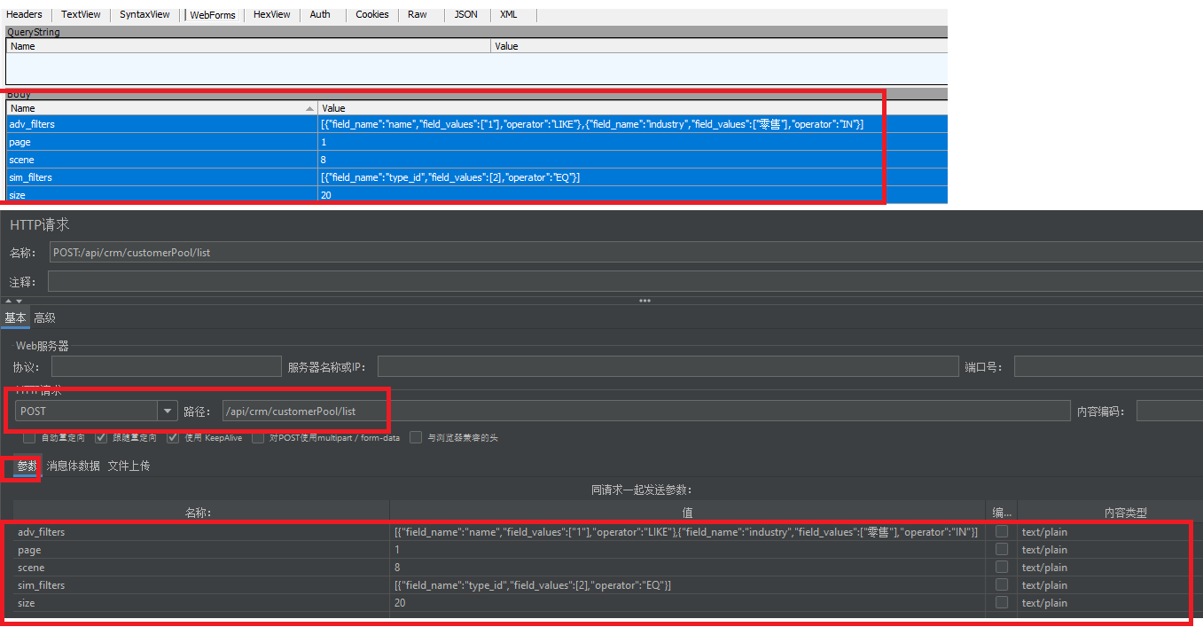The height and width of the screenshot is (627, 1203).
Task: Enable multipart / form-data for POST
Action: pos(258,438)
